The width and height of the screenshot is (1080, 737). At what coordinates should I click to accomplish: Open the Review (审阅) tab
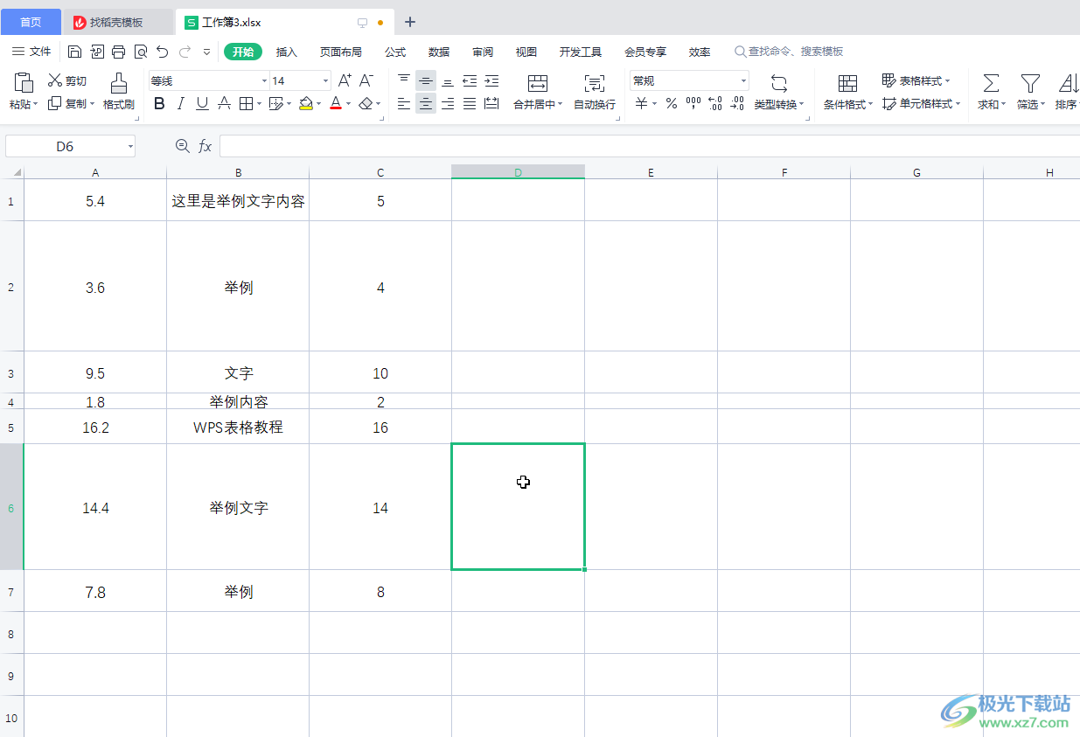pos(483,52)
